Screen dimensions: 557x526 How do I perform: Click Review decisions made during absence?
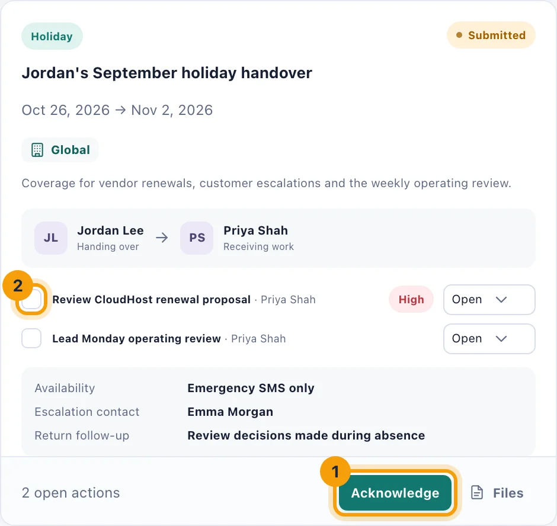pos(306,435)
